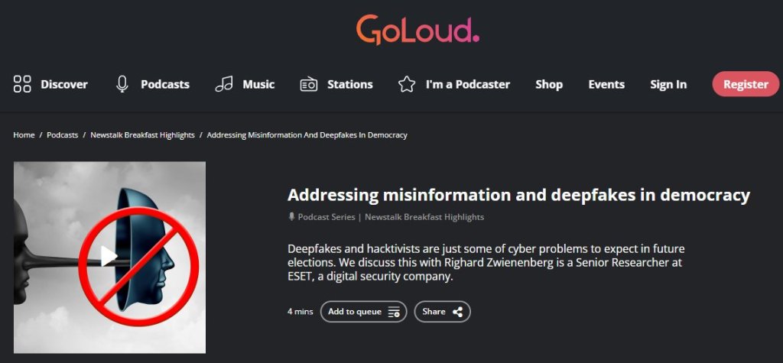Click the GoLoud logo
This screenshot has width=783, height=363.
(x=417, y=30)
